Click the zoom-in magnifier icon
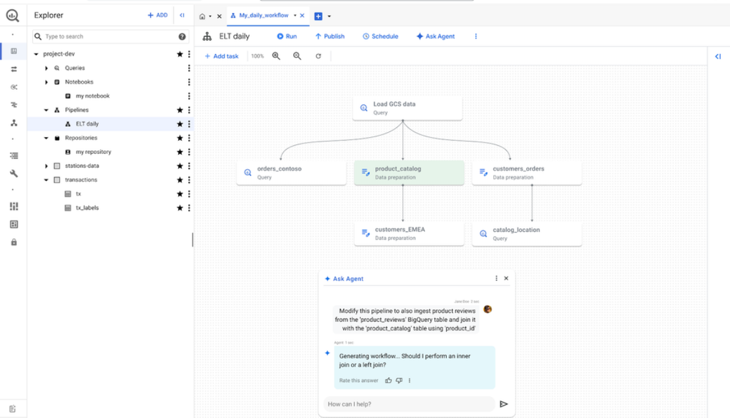The image size is (730, 418). pos(276,55)
